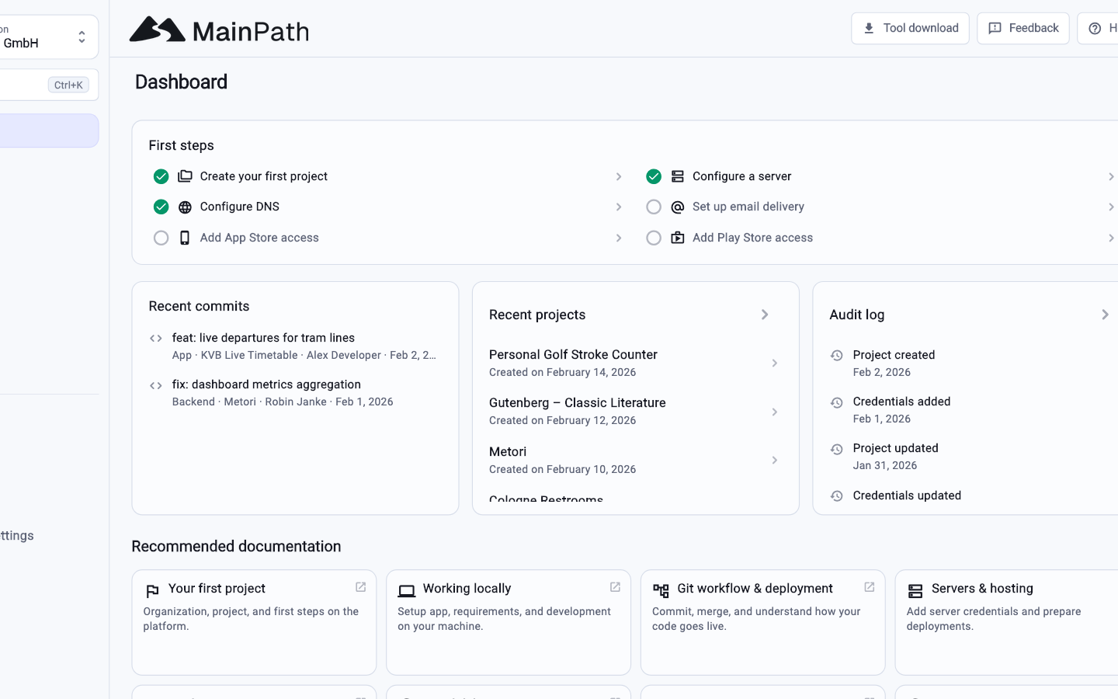This screenshot has width=1118, height=699.
Task: Click the green check for Create your first project
Action: [x=161, y=176]
